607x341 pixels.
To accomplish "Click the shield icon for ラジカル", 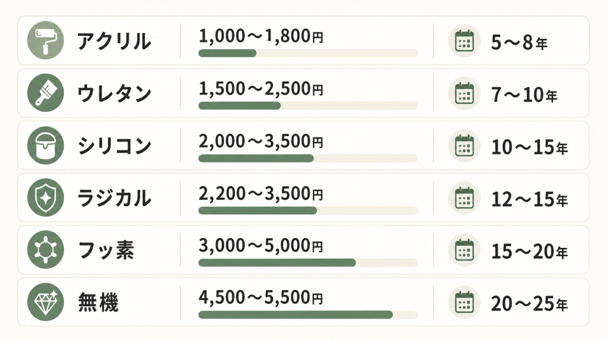I will [46, 198].
